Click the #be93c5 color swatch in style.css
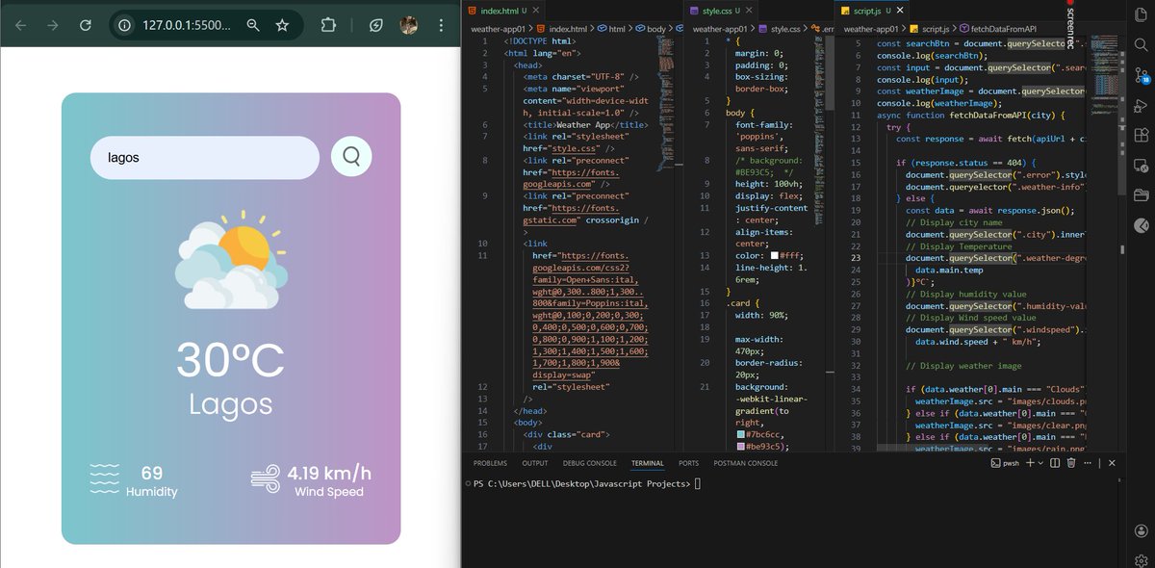1155x568 pixels. [739, 447]
